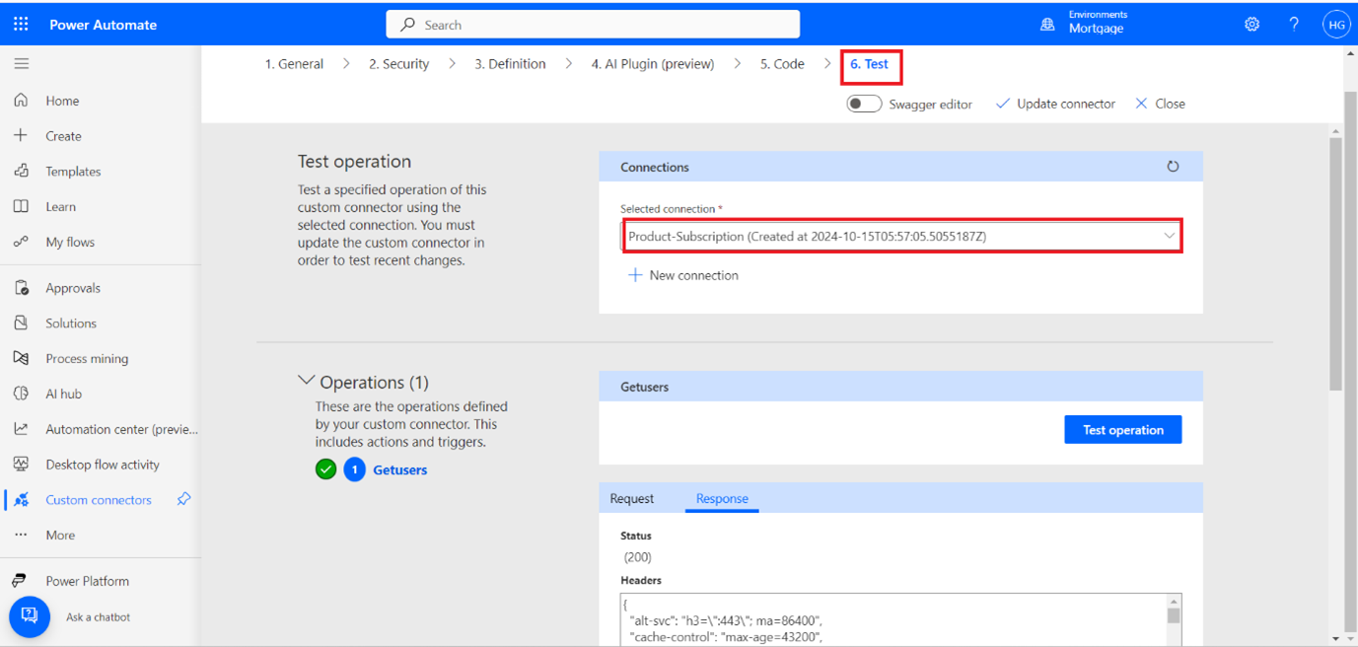Open the HG account avatar
The image size is (1358, 647).
1335,25
